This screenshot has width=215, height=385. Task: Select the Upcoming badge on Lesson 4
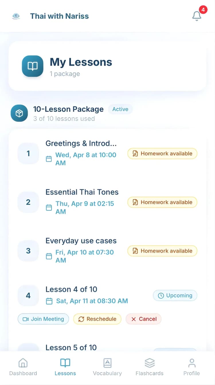(175, 295)
